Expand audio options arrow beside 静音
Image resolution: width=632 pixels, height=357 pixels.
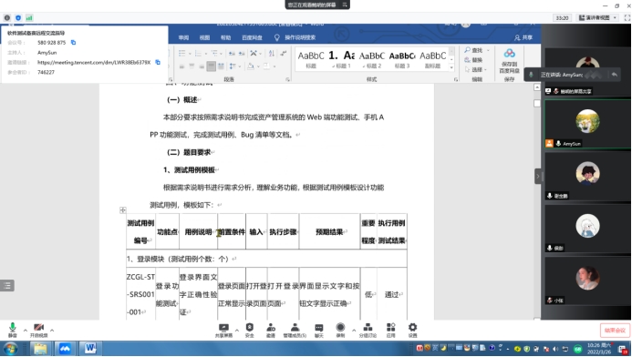tap(25, 331)
